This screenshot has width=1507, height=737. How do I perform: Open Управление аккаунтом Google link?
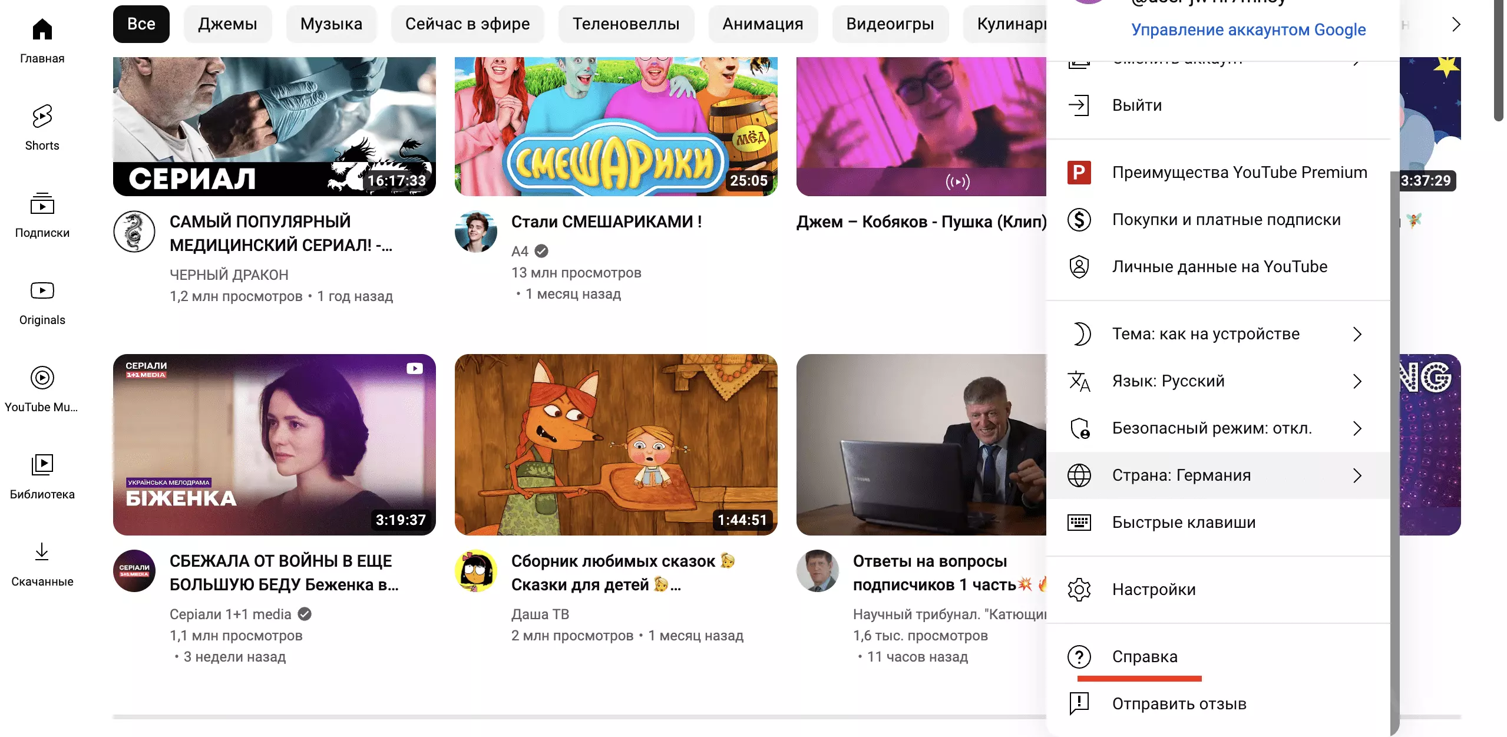tap(1248, 29)
